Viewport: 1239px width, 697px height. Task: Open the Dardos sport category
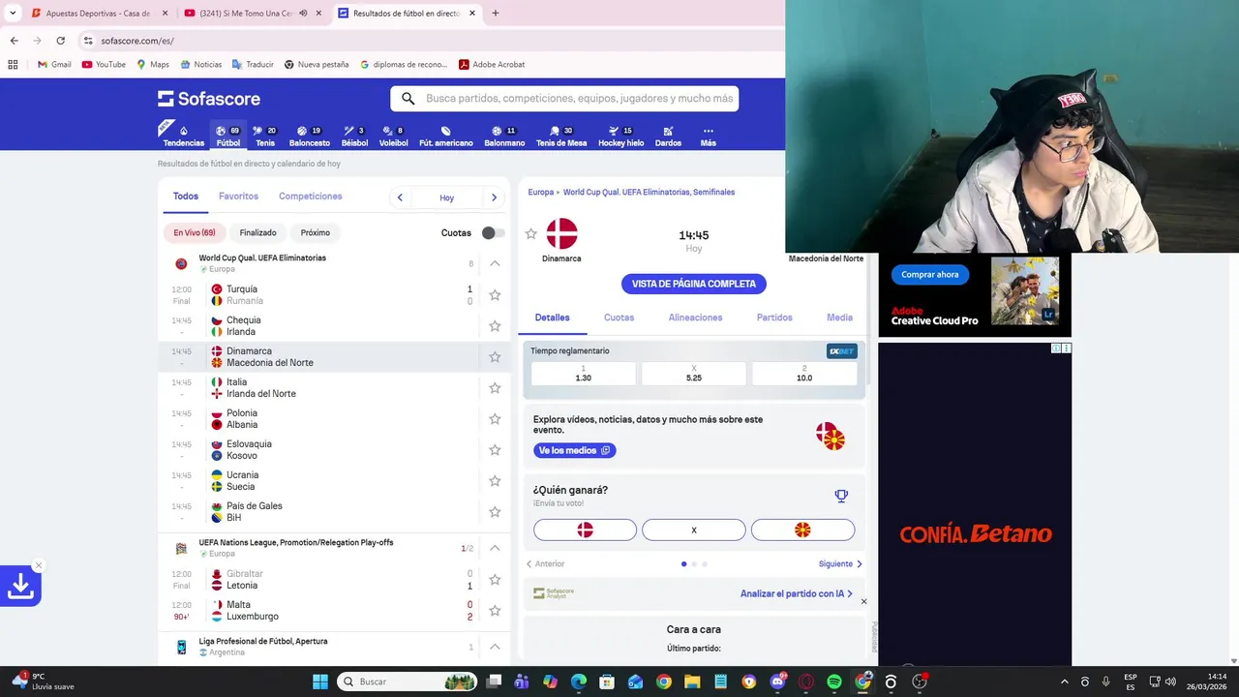668,136
